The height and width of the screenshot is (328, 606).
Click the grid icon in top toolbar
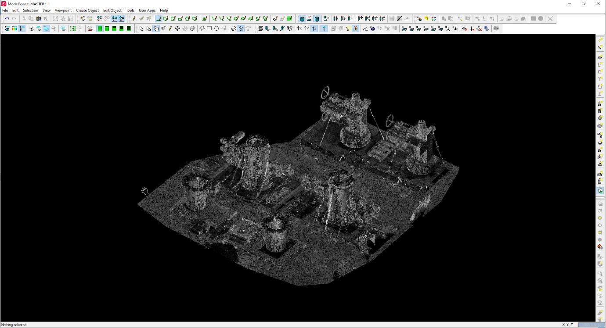[392, 19]
